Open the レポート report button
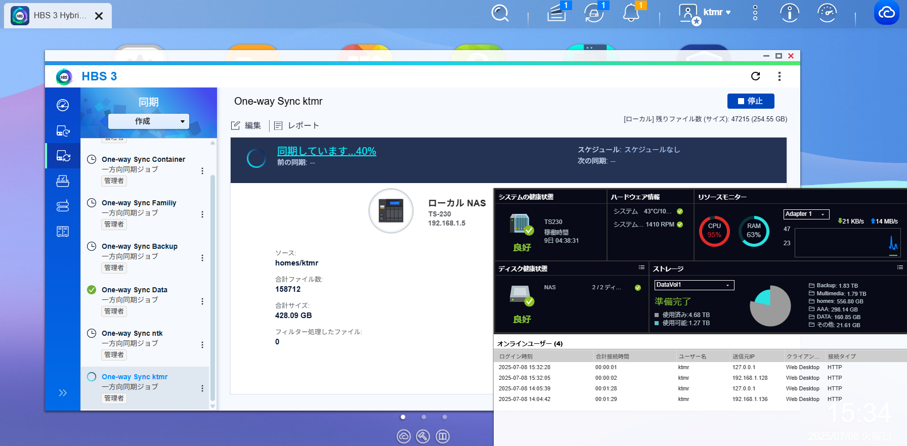 296,125
